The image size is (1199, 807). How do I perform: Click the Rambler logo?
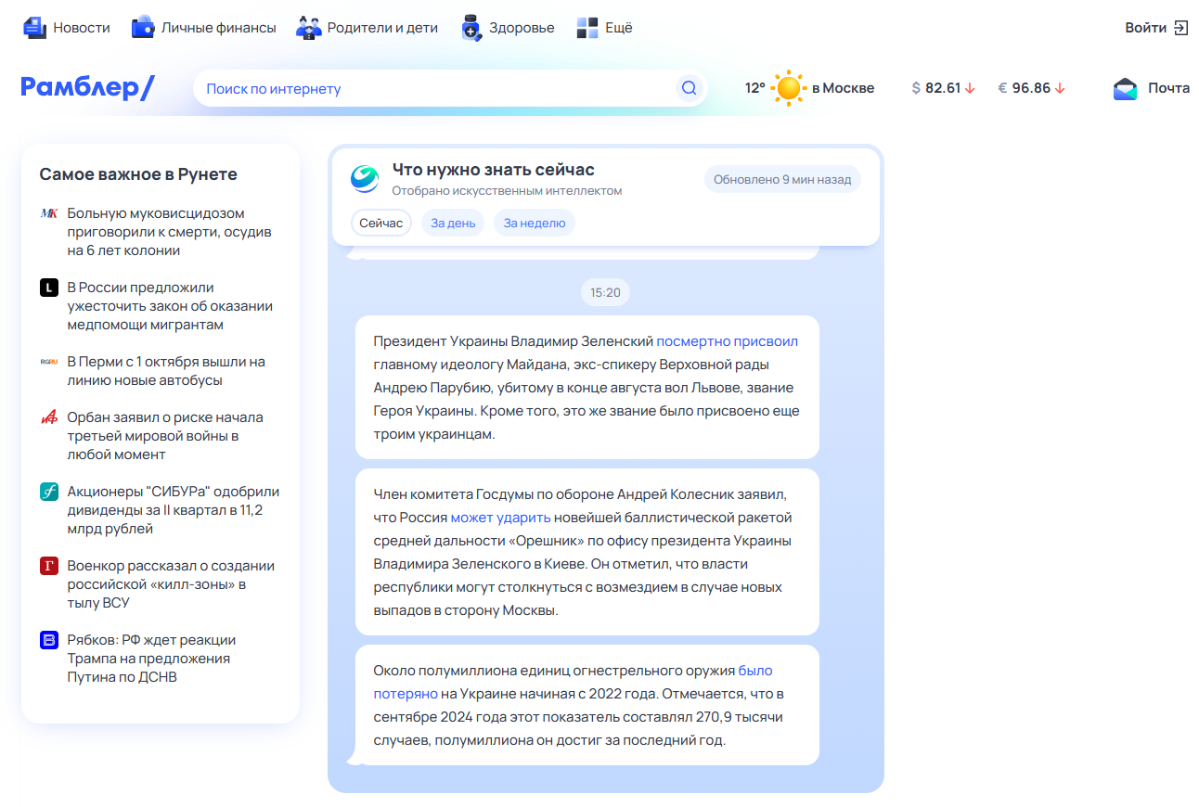coord(87,87)
